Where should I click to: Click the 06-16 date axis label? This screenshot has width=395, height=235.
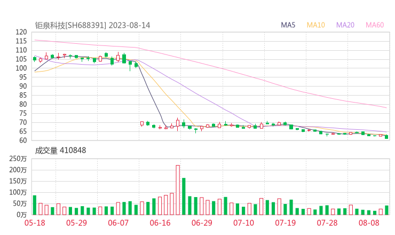point(160,223)
